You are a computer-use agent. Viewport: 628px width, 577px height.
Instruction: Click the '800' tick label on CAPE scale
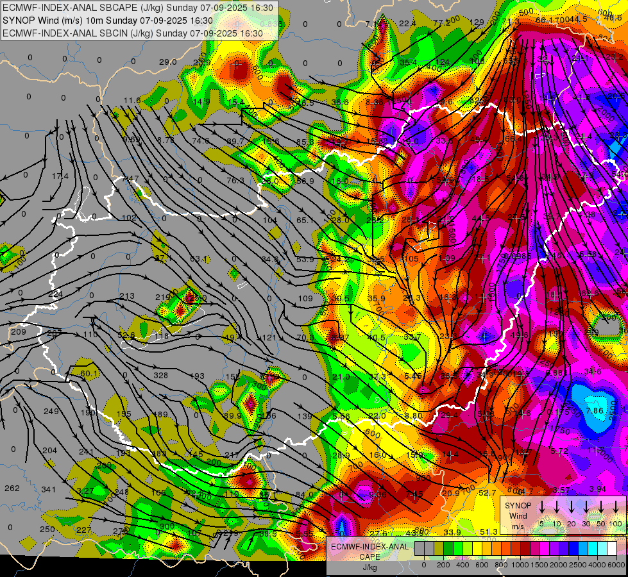(x=501, y=565)
